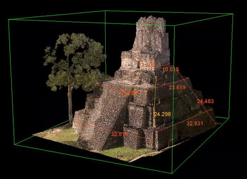Select the 23.619 measurement label
Screen dimensions: 247x179
[177, 87]
